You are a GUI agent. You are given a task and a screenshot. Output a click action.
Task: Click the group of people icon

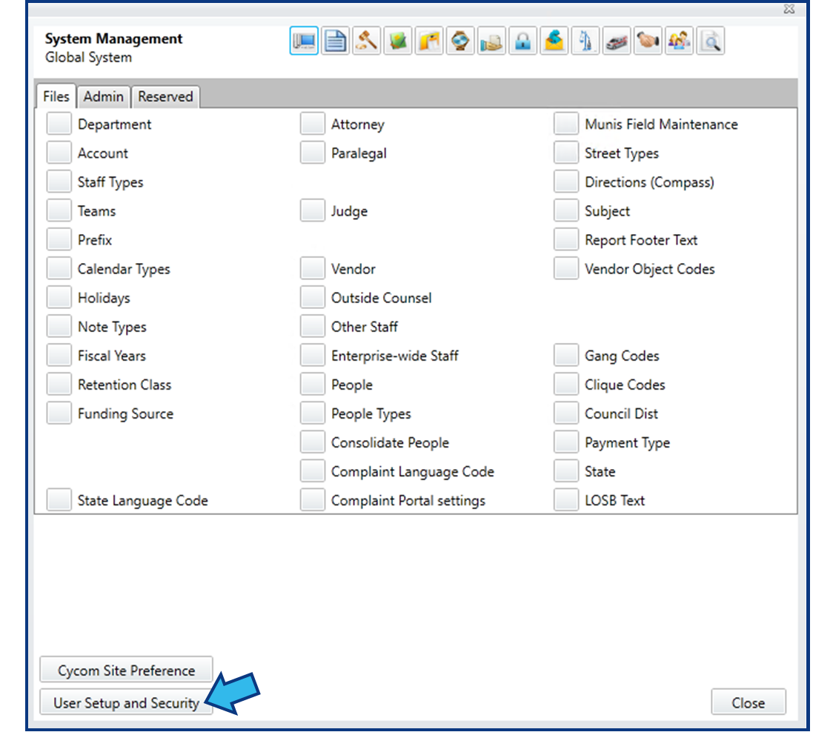coord(679,41)
